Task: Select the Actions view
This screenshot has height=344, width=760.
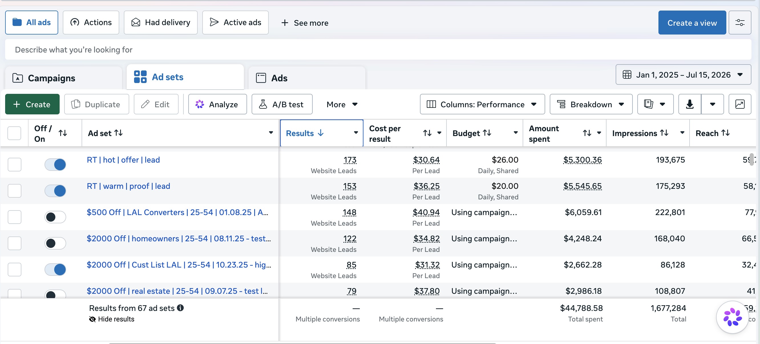Action: (x=91, y=23)
